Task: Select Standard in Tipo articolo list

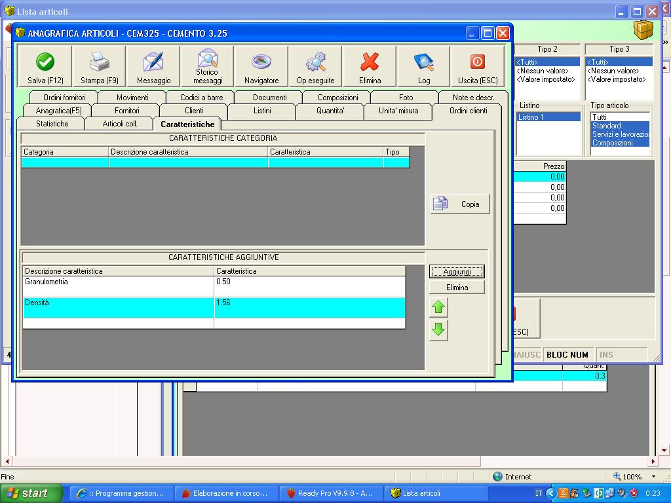Action: tap(606, 126)
